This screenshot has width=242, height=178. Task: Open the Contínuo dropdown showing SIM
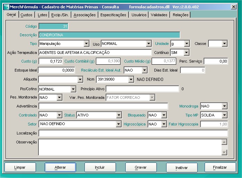[x=186, y=53]
